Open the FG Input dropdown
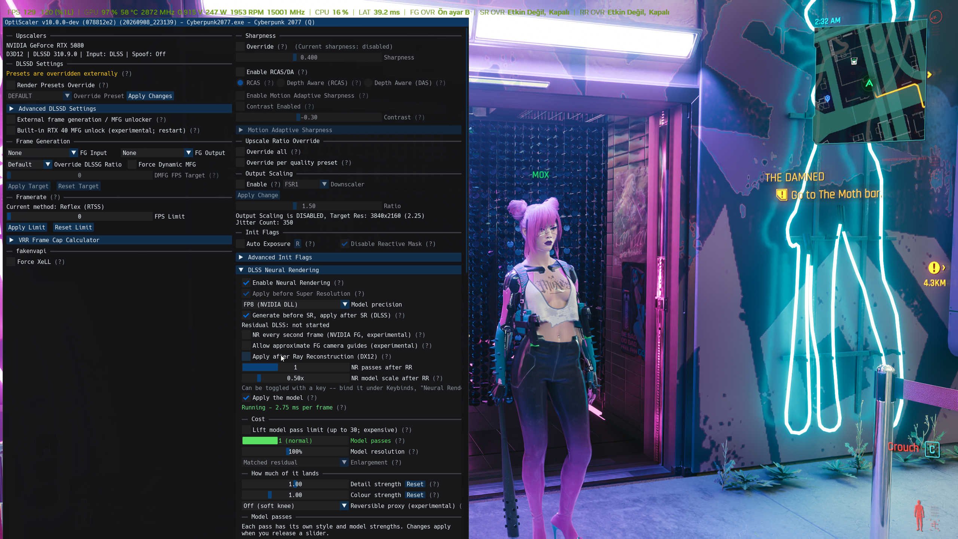The height and width of the screenshot is (539, 958). pos(42,153)
